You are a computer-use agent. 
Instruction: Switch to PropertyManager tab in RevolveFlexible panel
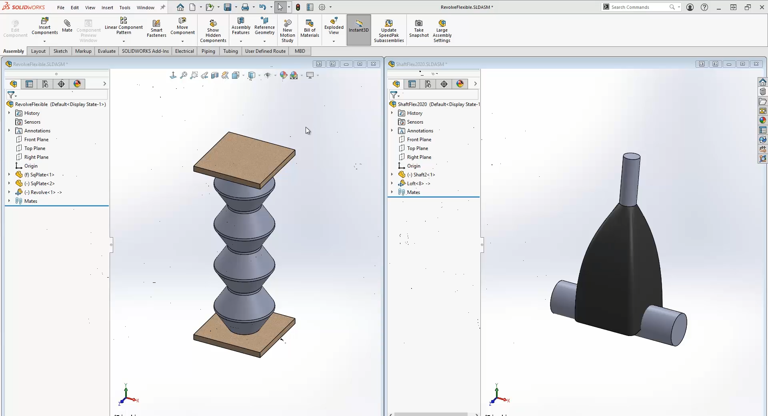[29, 84]
